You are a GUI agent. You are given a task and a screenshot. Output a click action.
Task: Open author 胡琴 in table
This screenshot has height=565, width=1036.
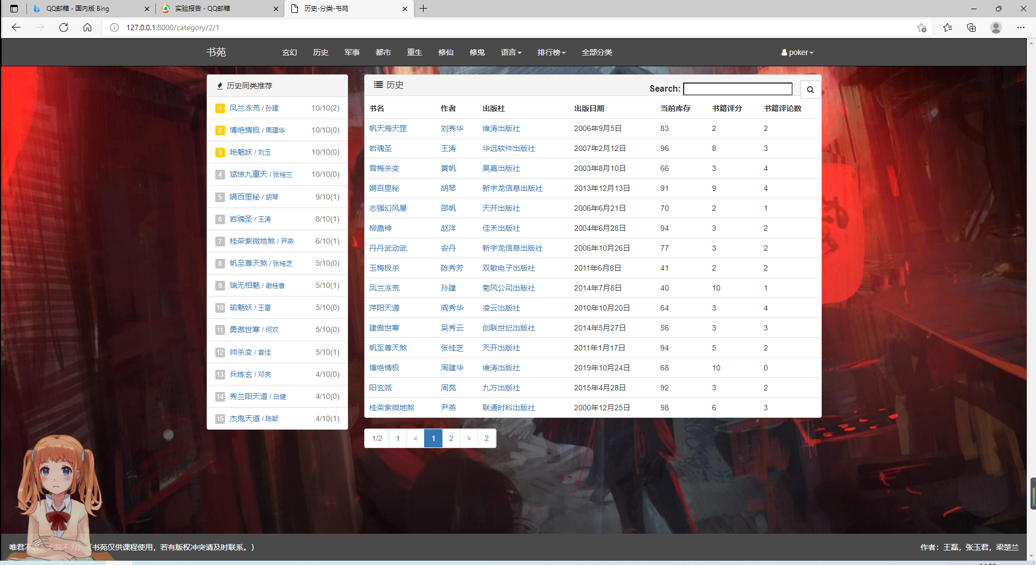pyautogui.click(x=448, y=188)
